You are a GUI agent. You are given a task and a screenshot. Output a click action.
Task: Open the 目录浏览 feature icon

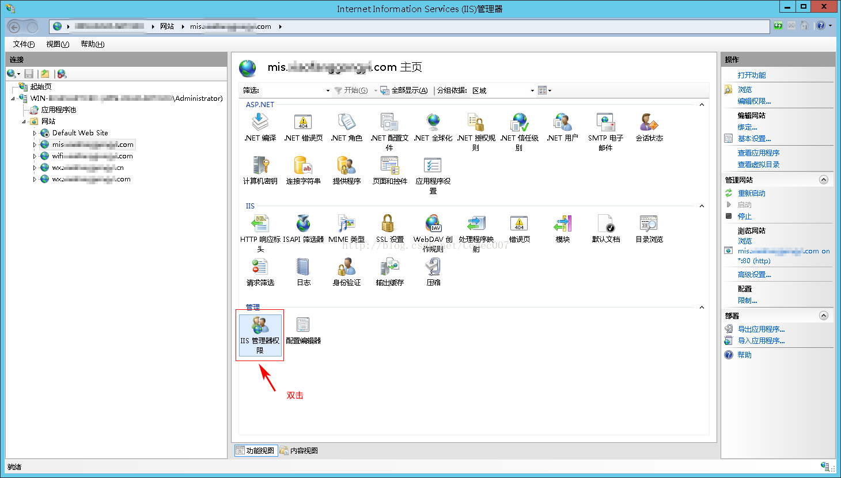click(649, 224)
